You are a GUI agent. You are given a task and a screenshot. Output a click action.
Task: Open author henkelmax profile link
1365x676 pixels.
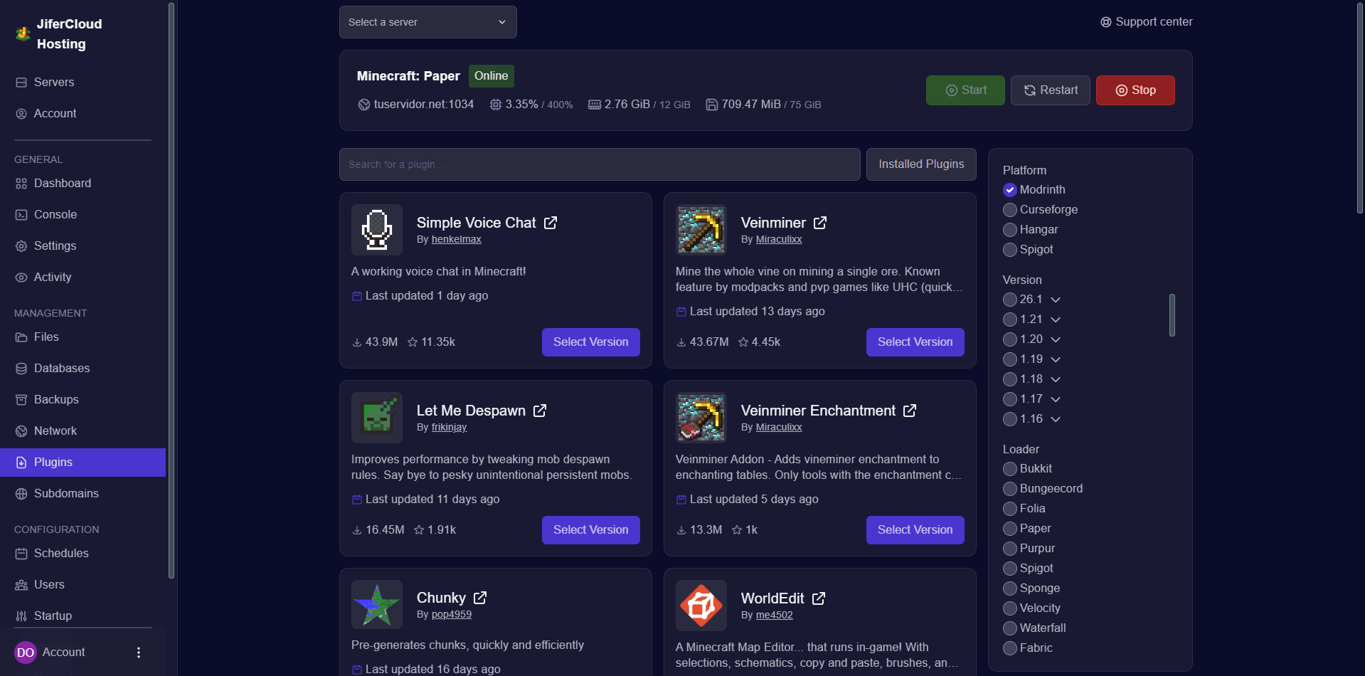[457, 240]
